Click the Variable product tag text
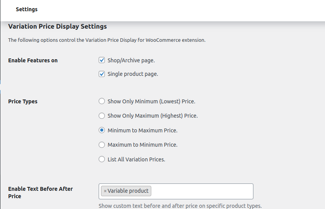325x209 pixels. click(x=128, y=191)
